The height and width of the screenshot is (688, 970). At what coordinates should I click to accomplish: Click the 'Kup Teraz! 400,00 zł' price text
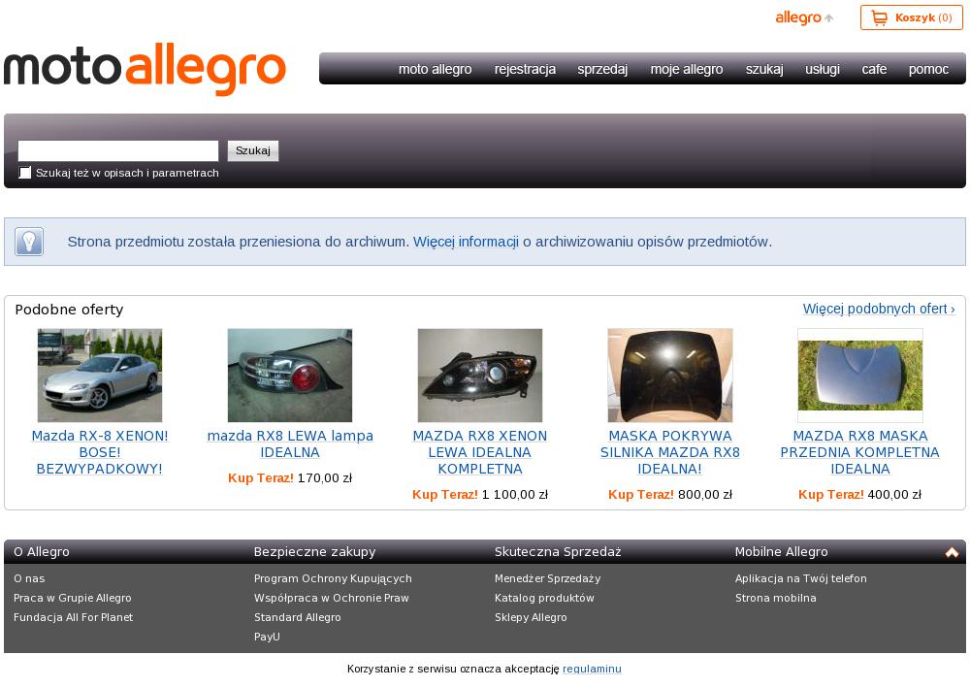pos(859,495)
